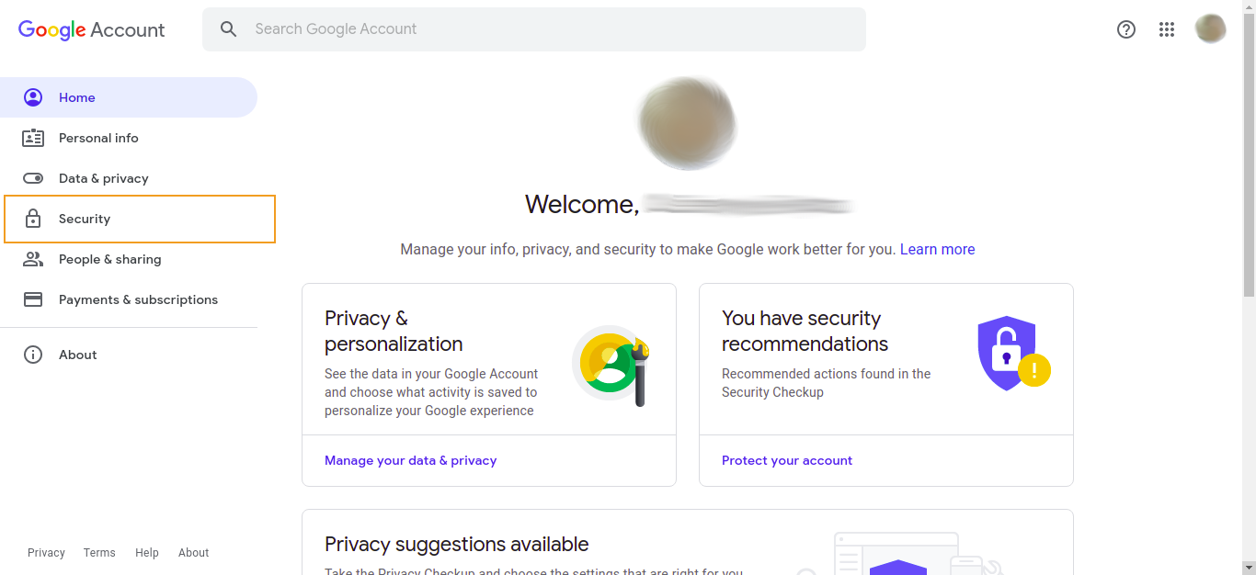The width and height of the screenshot is (1256, 575).
Task: Click the Data & privacy toggle-style icon
Action: pos(33,178)
